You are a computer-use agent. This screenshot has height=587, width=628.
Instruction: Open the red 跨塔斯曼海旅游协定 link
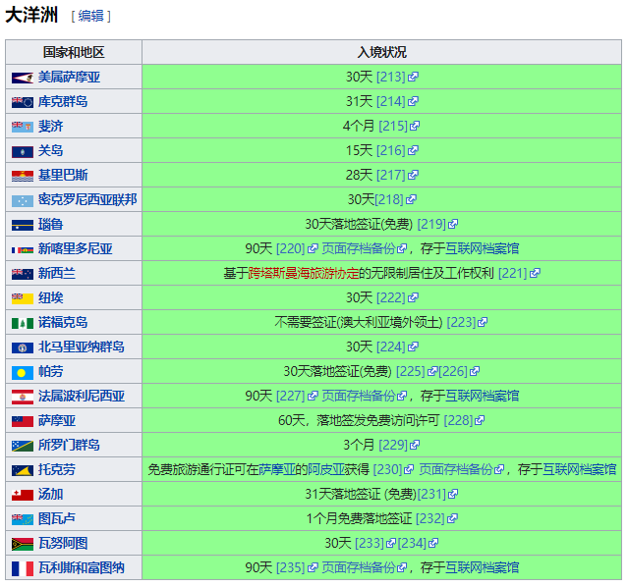[303, 273]
